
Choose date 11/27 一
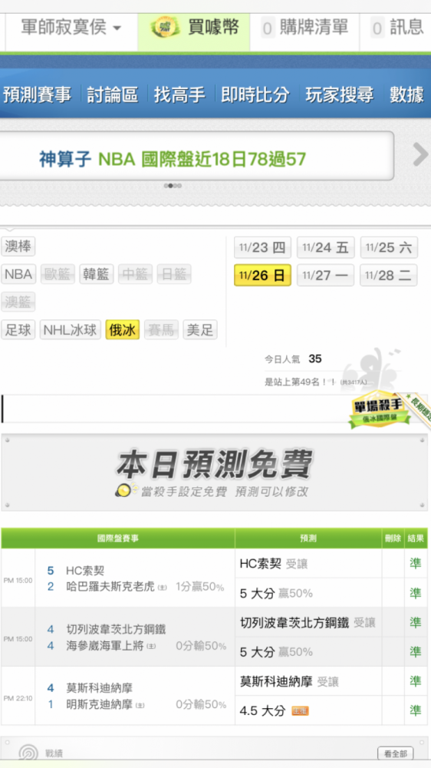[x=326, y=275]
